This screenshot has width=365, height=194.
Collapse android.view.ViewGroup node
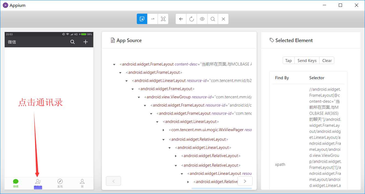139,97
